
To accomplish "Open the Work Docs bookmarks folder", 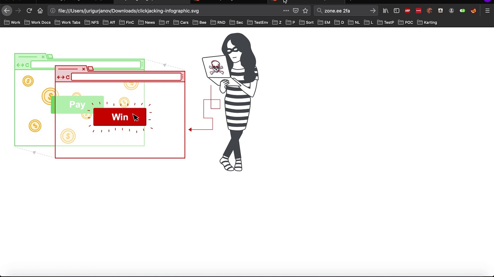I will click(x=37, y=22).
